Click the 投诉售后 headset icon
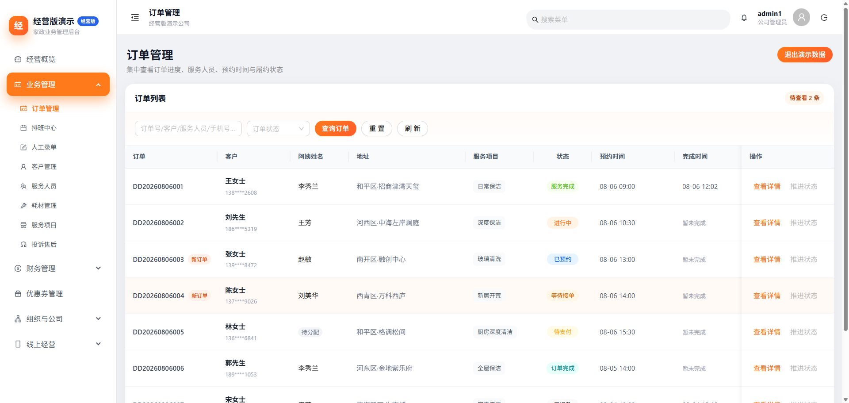The width and height of the screenshot is (849, 403). (x=23, y=245)
